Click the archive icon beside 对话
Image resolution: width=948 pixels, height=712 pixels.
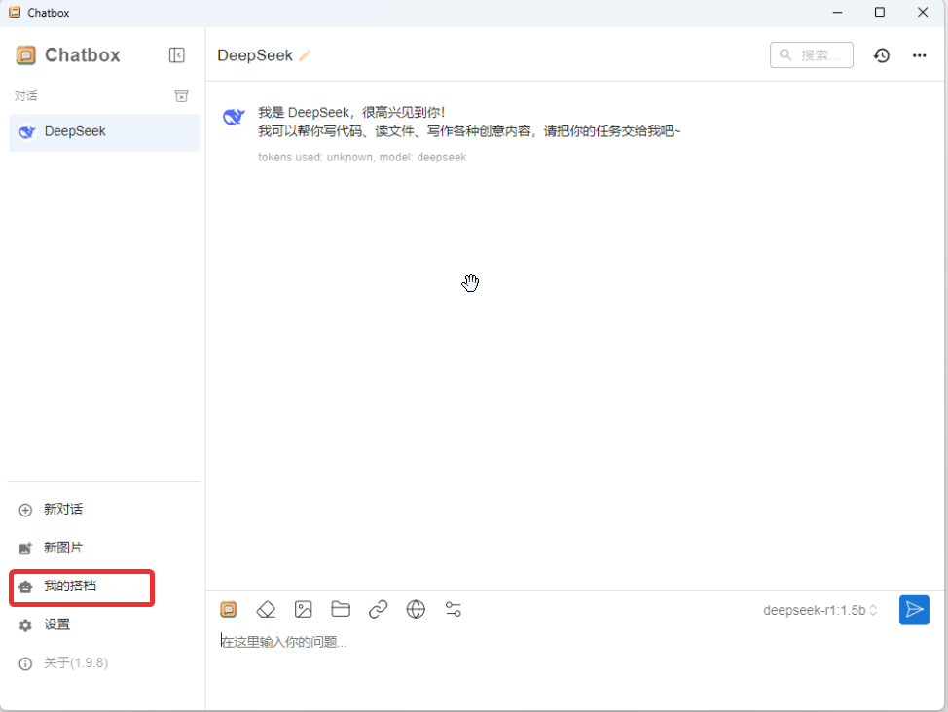(x=181, y=96)
